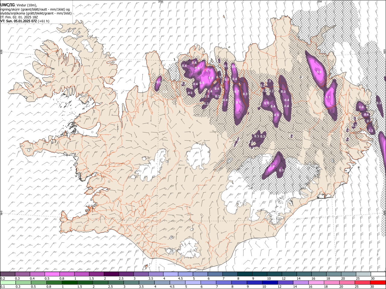Viewport: 386px width, 289px height.
Task: Select the "slydda/snjókoma" legend description line
Action: tap(36, 13)
